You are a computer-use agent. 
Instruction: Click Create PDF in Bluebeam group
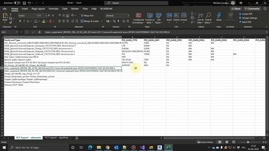point(246,14)
